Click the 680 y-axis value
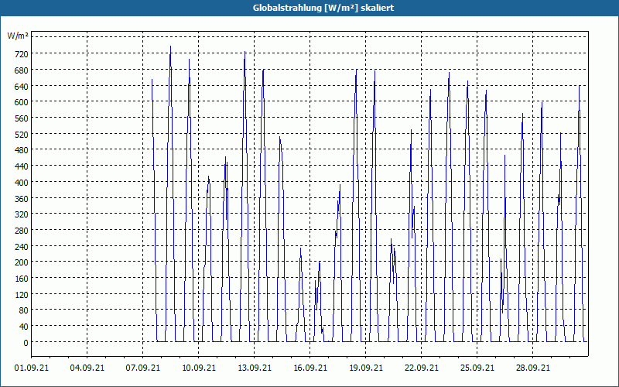Screen dimensions: 619x387 pyautogui.click(x=22, y=70)
